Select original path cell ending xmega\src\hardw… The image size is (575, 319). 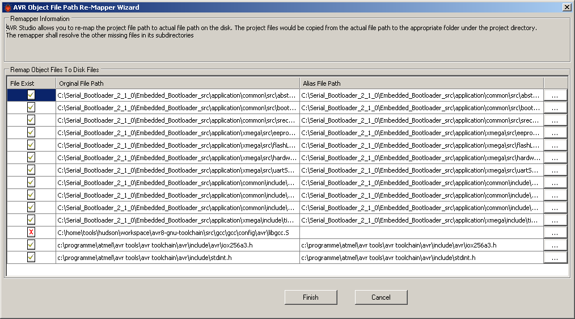click(178, 158)
